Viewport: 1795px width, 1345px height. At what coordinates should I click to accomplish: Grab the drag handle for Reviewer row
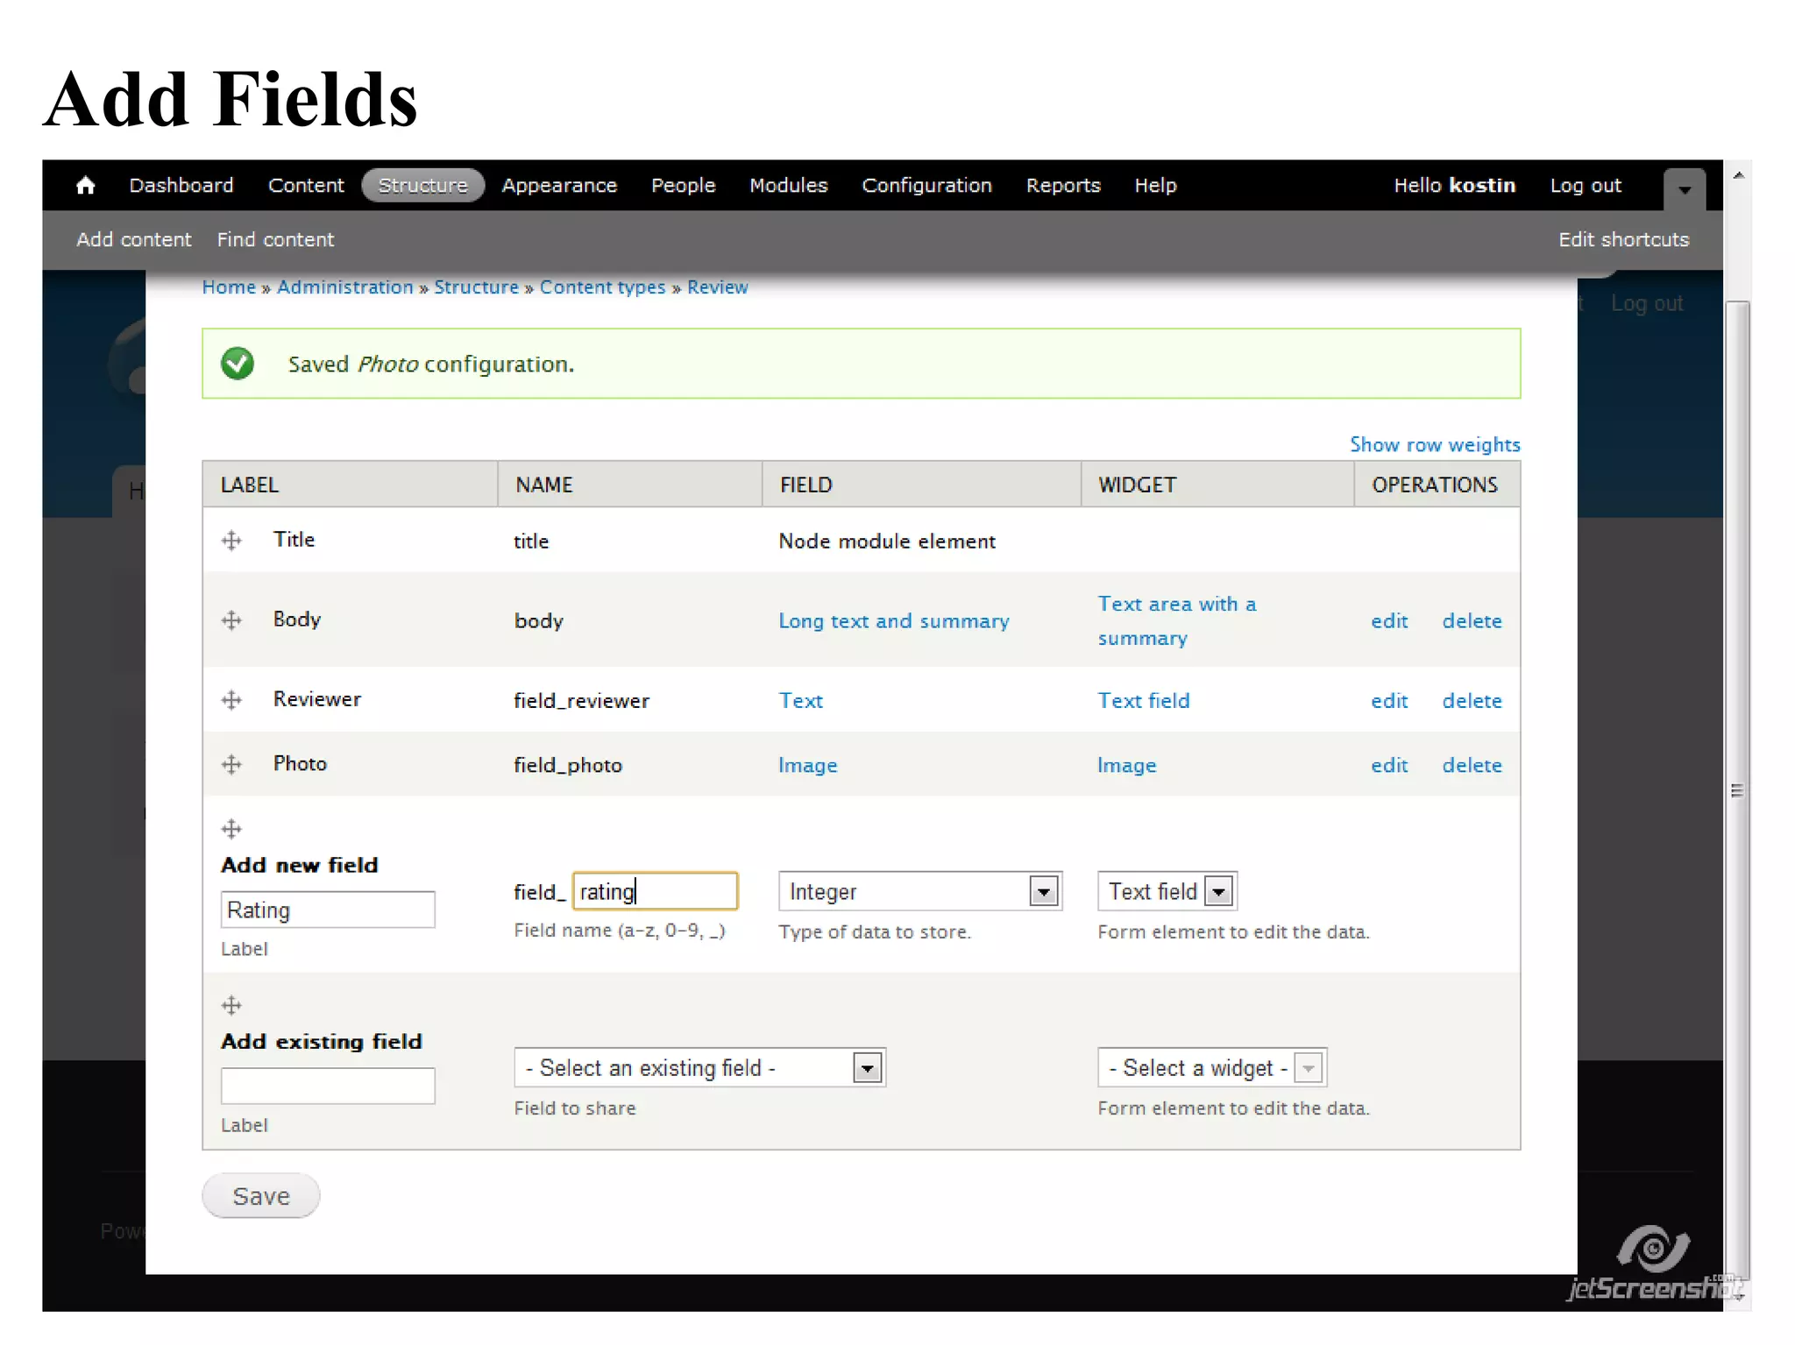coord(231,700)
